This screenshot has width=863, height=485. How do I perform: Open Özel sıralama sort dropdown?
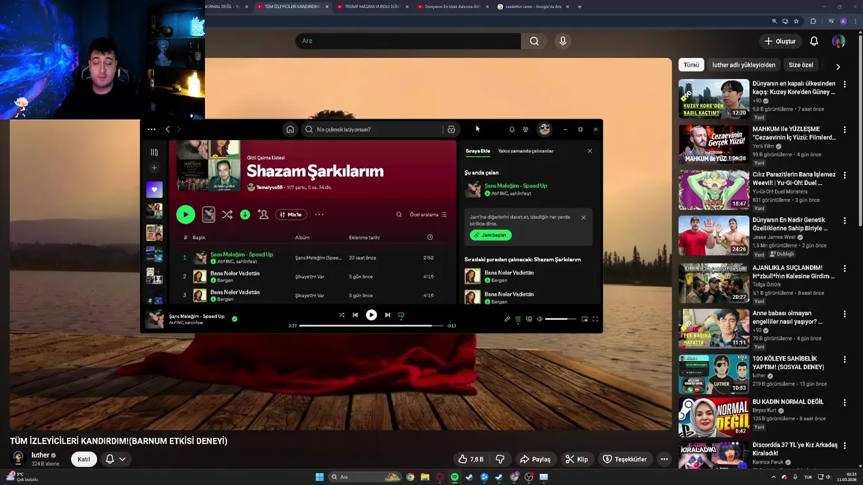click(428, 214)
